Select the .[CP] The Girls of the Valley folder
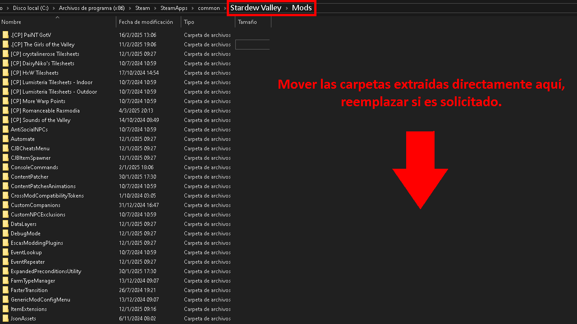The image size is (577, 324). [42, 45]
